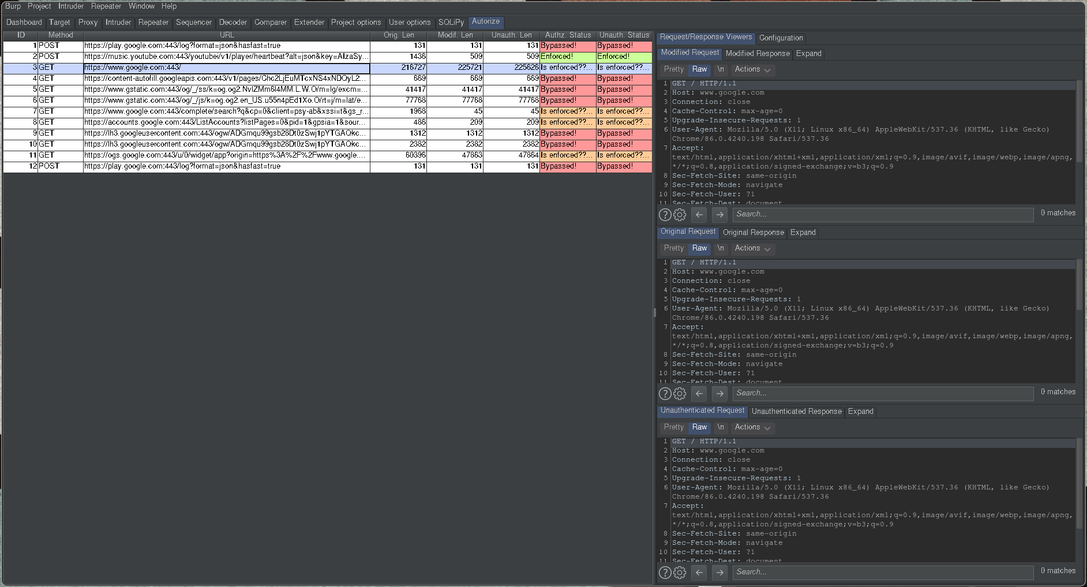
Task: Toggle \n non-printable chars in Original Request viewer
Action: coord(721,248)
